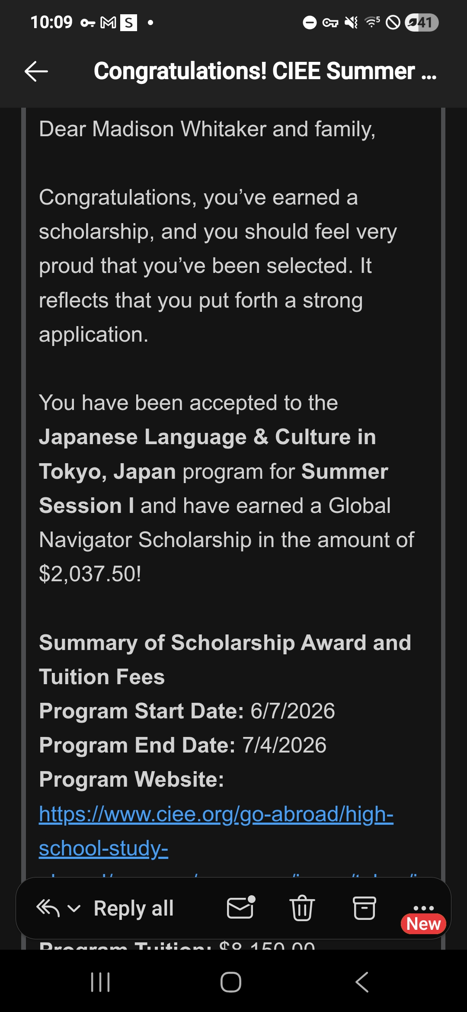467x1012 pixels.
Task: Tap the $2,037.50 scholarship amount text
Action: 90,574
